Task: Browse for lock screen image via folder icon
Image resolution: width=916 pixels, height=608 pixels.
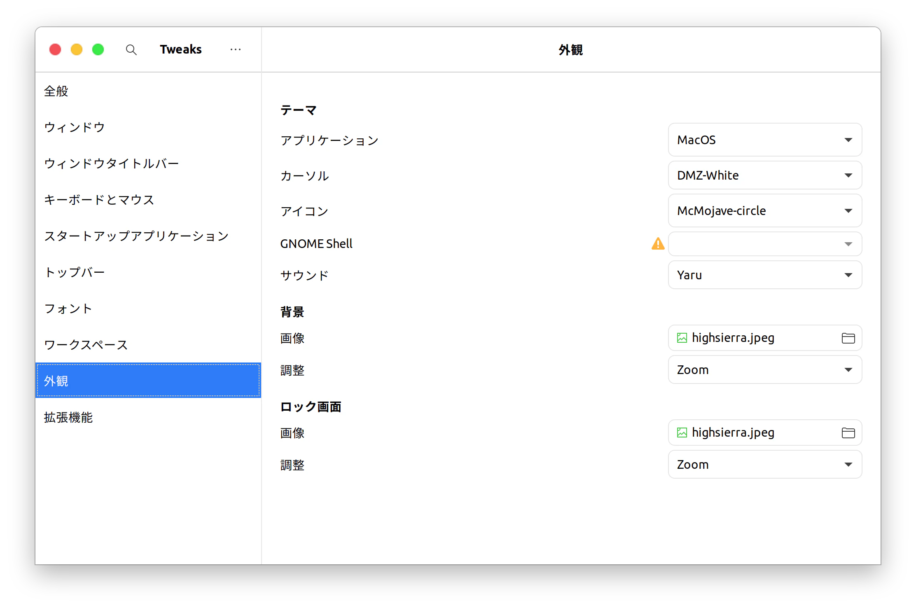Action: [x=848, y=433]
